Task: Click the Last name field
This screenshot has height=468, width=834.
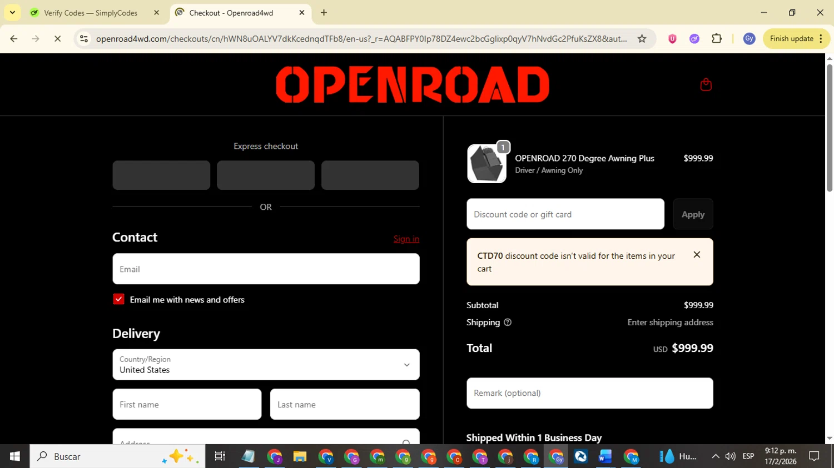Action: (x=345, y=404)
